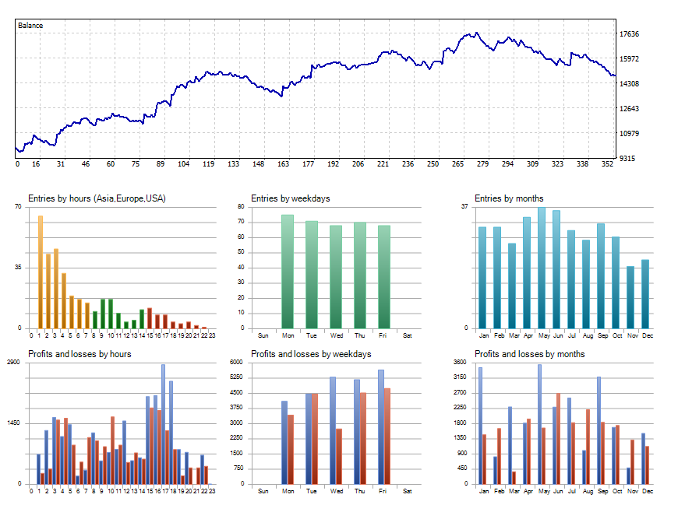Select the Fri bar in Entries by weekdays
The image size is (678, 505).
click(x=384, y=277)
